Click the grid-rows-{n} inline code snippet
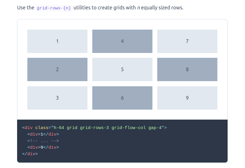 pyautogui.click(x=54, y=8)
